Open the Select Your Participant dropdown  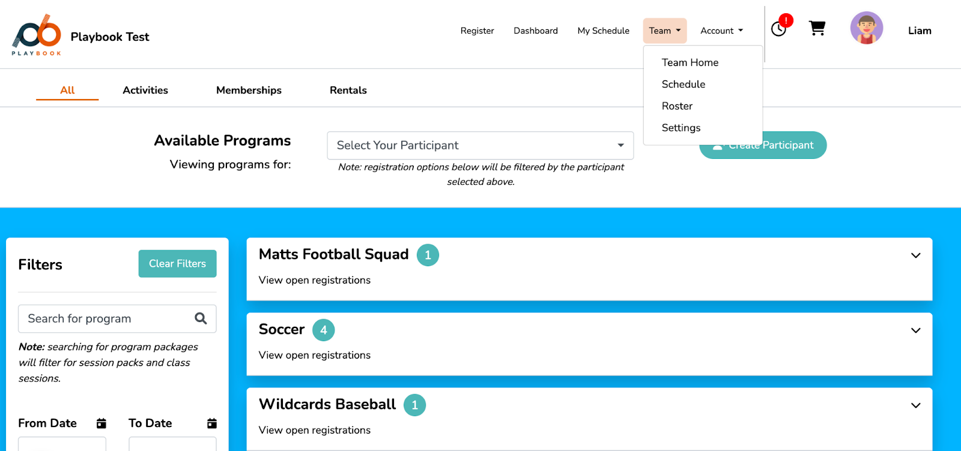coord(480,146)
